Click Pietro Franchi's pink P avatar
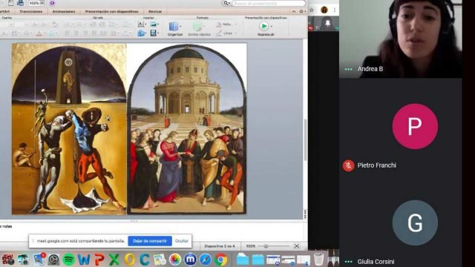475x267 pixels. (x=415, y=127)
